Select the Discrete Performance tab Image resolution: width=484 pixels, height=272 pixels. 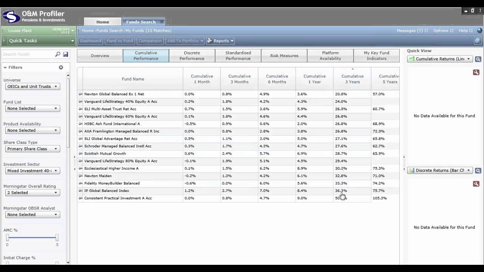click(192, 56)
